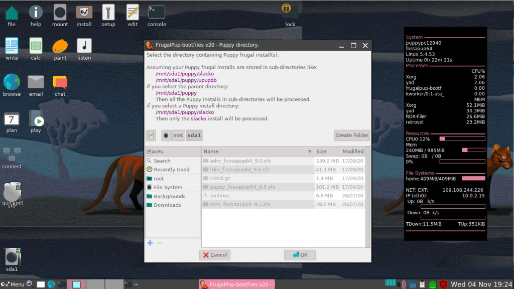This screenshot has height=289, width=514.
Task: Click the sda1 drive icon on desktop
Action: (x=12, y=260)
